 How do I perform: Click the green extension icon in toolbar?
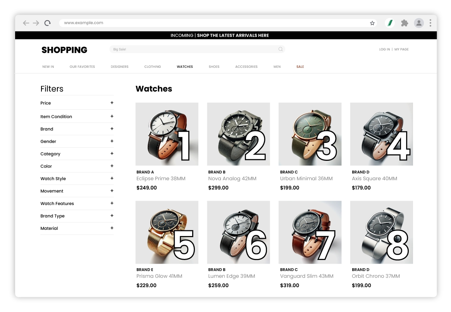[390, 23]
